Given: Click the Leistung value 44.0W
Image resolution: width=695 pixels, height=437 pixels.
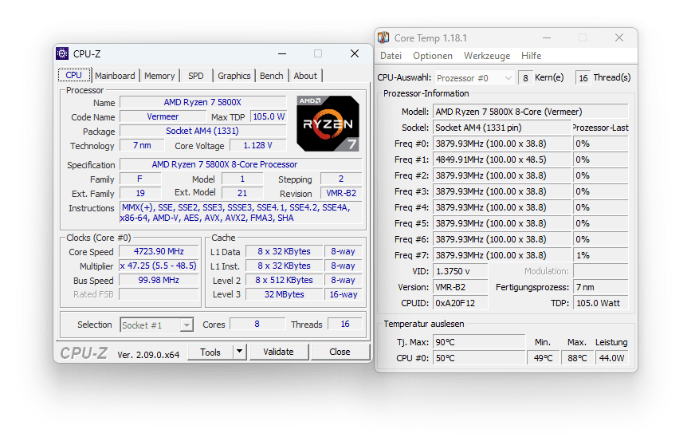Looking at the screenshot, I should click(611, 358).
